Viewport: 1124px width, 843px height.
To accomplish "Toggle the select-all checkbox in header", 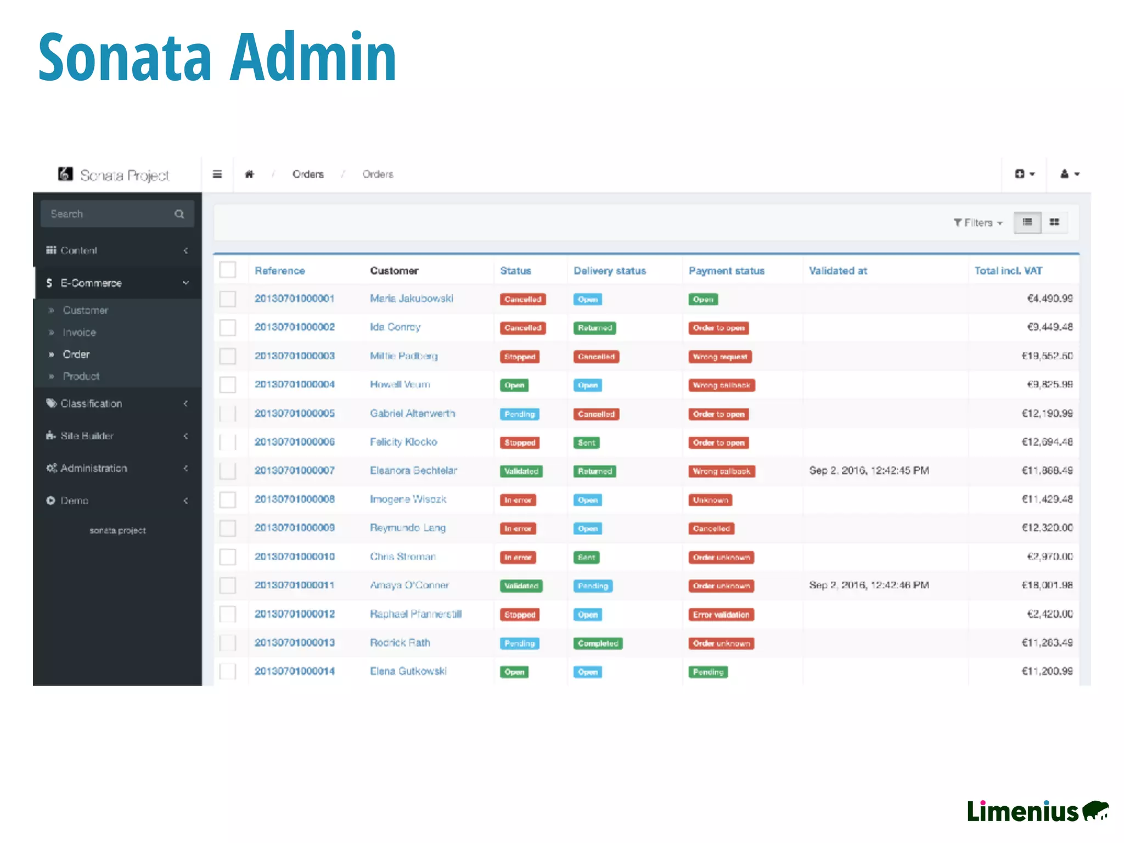I will (228, 270).
